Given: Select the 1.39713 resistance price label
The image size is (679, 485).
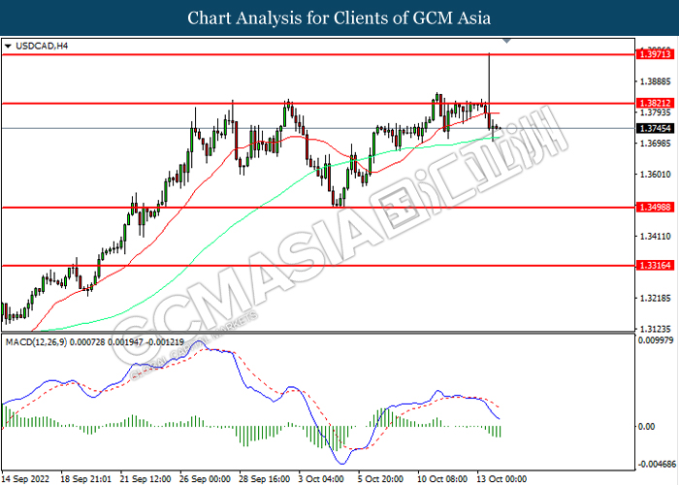Looking at the screenshot, I should pos(656,54).
